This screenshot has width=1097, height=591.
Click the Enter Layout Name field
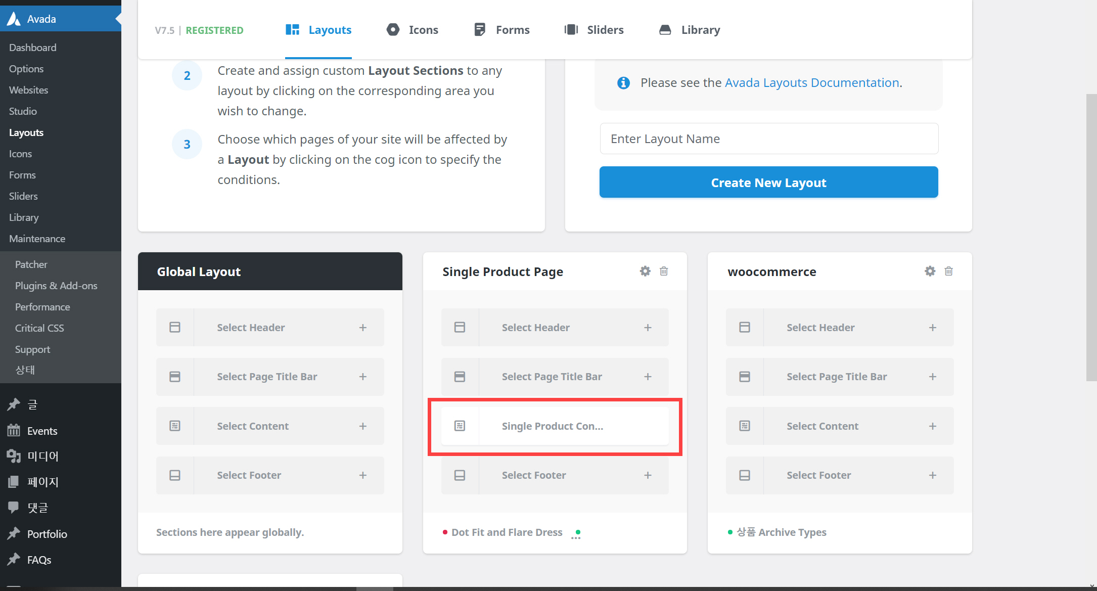(x=768, y=139)
